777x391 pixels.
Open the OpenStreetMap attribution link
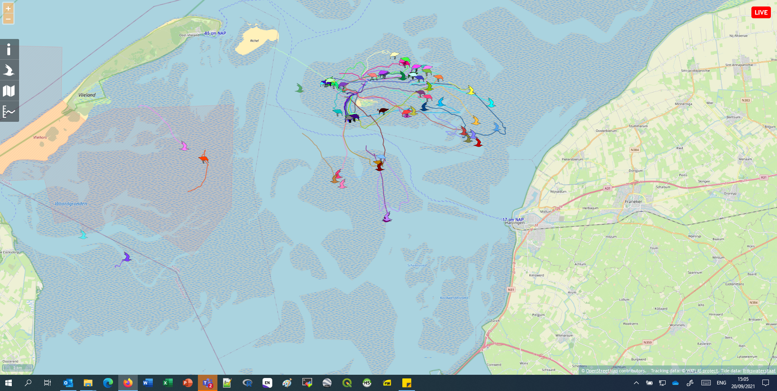[x=601, y=371]
